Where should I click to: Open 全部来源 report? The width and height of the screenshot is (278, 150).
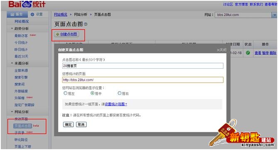click(x=21, y=70)
